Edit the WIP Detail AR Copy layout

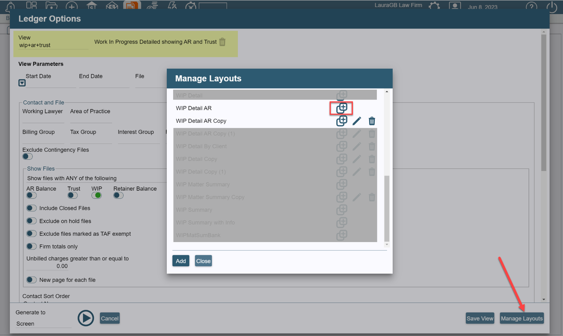pos(357,121)
